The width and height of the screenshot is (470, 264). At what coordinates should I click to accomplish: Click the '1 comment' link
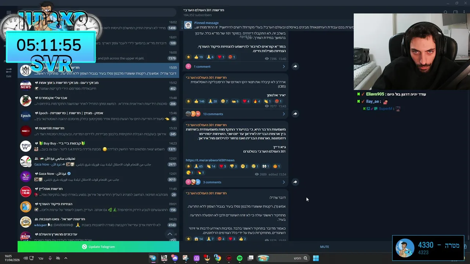coord(202,67)
